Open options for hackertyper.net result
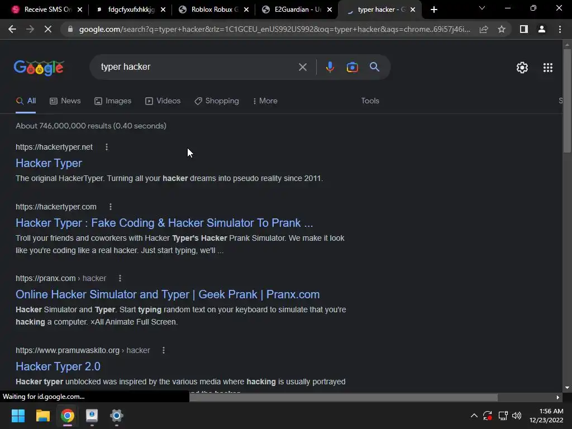The height and width of the screenshot is (429, 572). [x=107, y=147]
